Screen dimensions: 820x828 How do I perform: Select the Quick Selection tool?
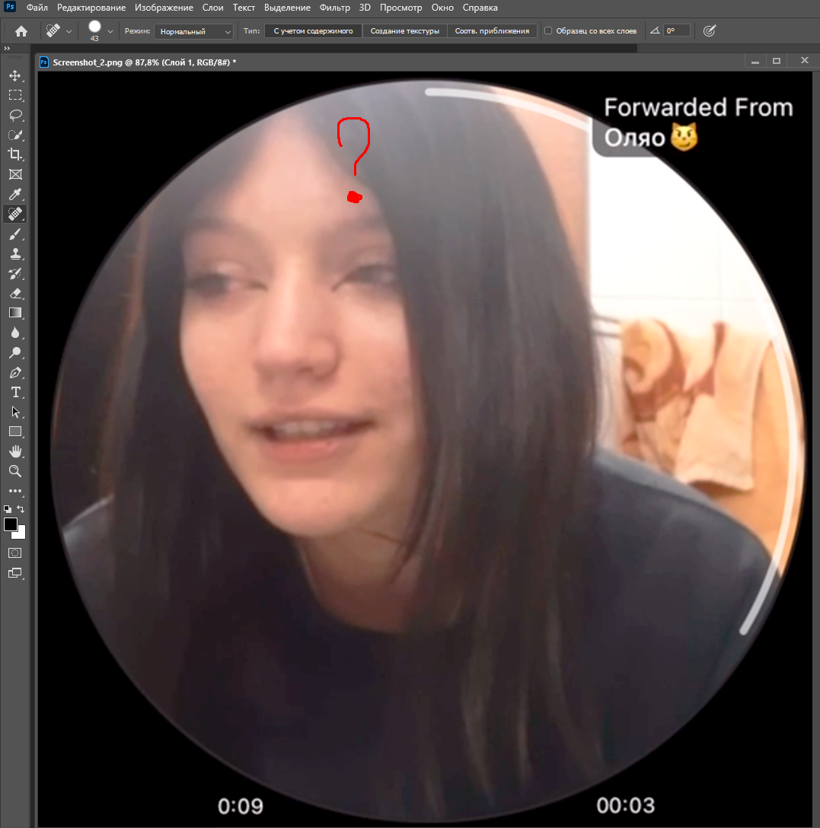(14, 135)
